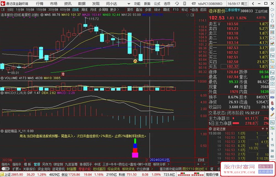Click the question mark help icon in 逐笔还原
The width and height of the screenshot is (276, 177).
[x=267, y=129]
